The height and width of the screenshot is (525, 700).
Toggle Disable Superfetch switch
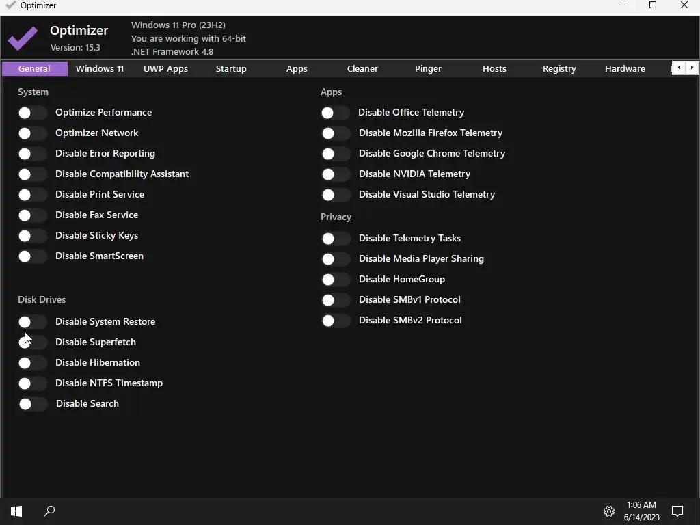click(32, 342)
